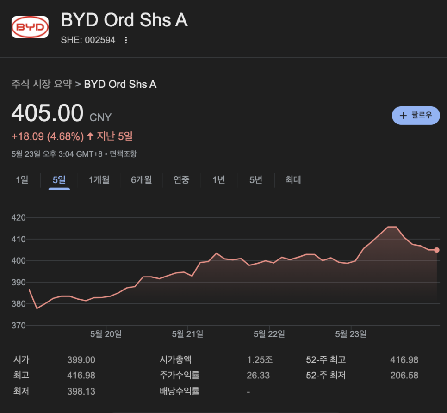
Task: Open the 연중 tab
Action: 181,180
